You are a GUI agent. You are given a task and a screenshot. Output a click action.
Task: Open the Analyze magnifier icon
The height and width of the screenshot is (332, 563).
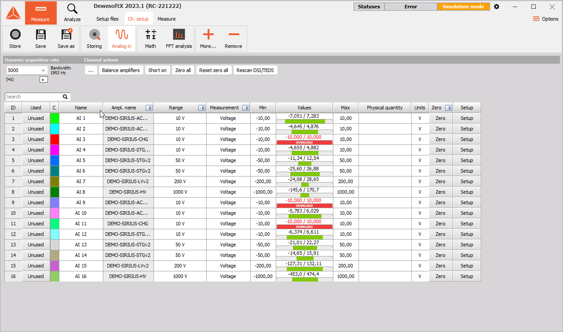pos(72,13)
